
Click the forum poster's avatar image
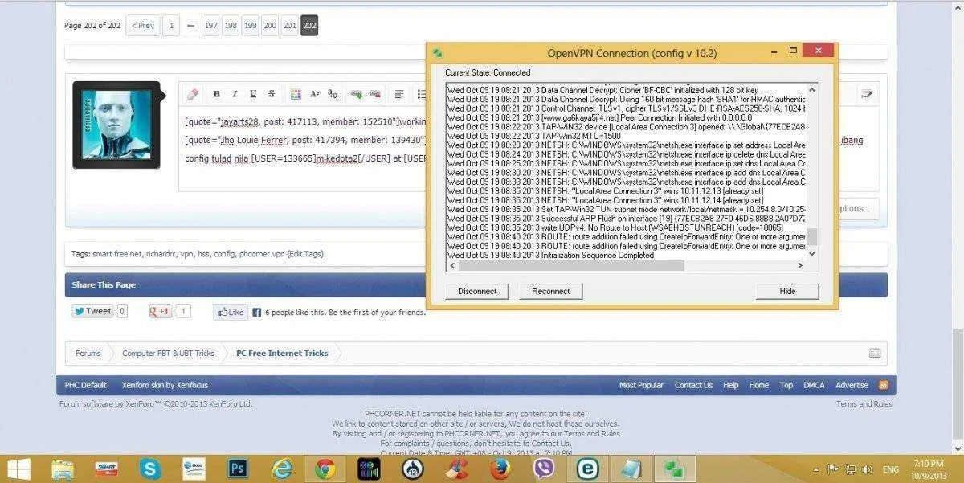pos(117,125)
